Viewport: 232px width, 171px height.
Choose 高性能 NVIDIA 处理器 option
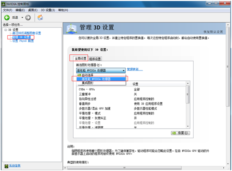coord(101,79)
